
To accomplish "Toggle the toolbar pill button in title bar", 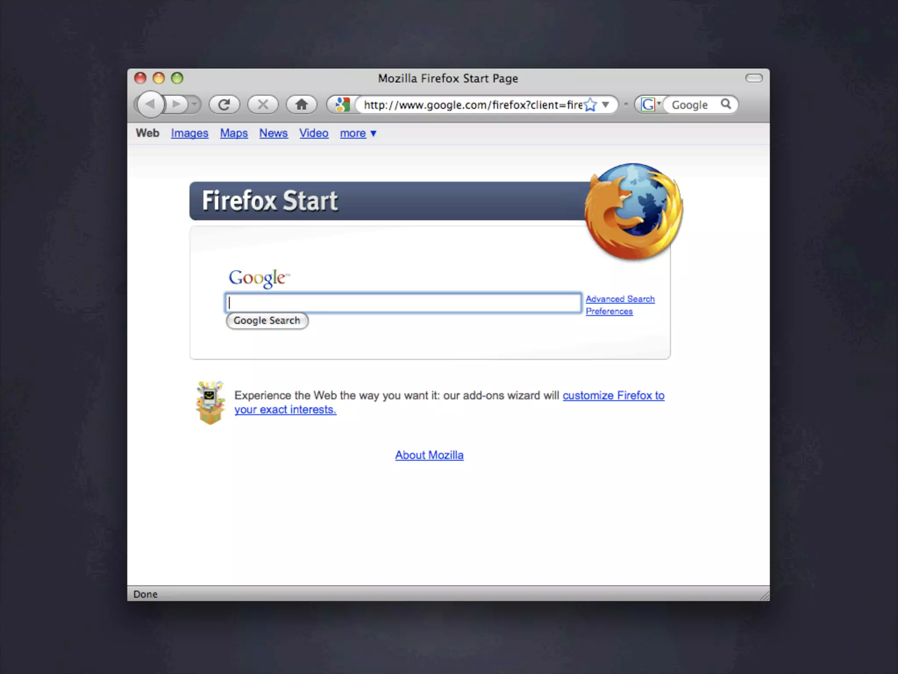I will tap(754, 78).
